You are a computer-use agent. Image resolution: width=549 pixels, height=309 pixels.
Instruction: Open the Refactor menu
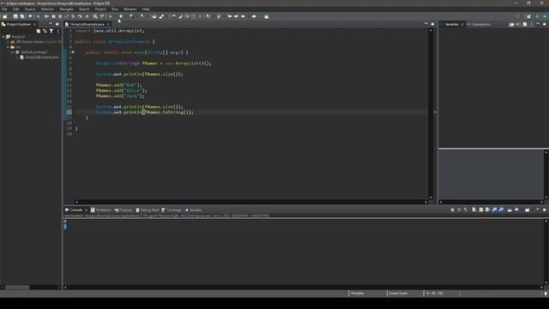point(47,9)
